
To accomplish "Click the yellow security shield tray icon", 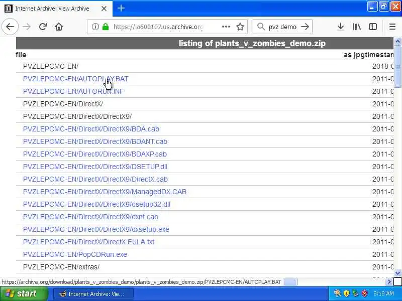I will tap(346, 293).
